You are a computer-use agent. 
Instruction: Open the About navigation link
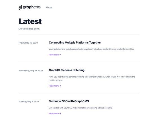(49, 7)
